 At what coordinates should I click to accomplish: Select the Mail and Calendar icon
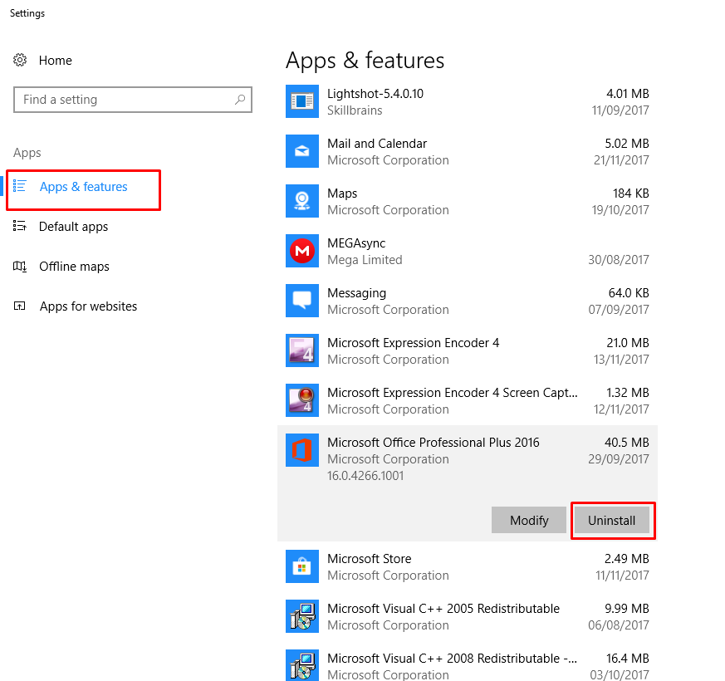point(302,151)
